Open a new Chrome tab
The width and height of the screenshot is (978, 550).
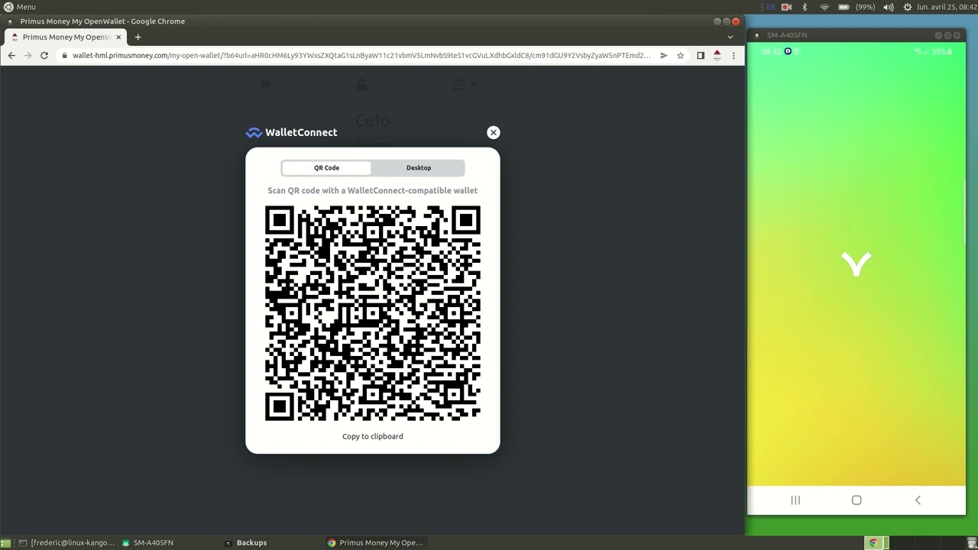tap(138, 37)
